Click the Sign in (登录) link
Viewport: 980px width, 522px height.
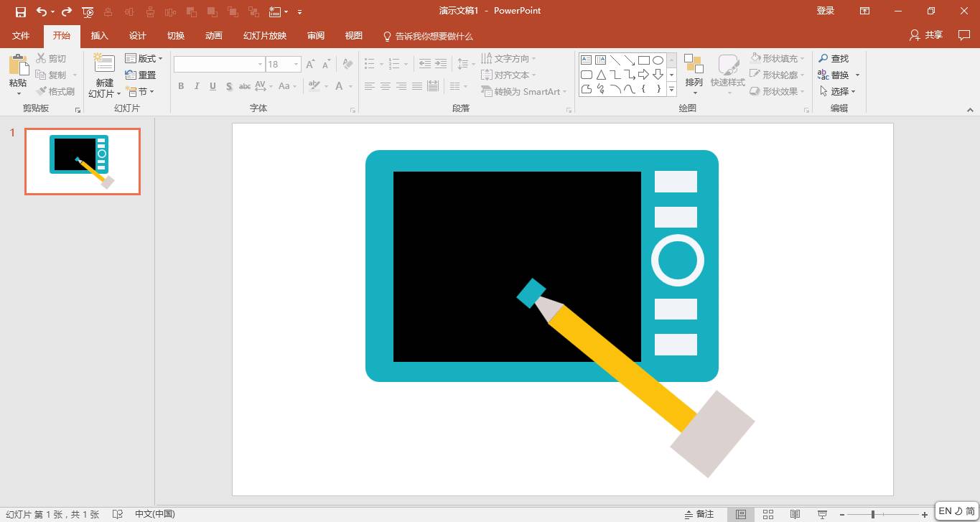coord(826,11)
